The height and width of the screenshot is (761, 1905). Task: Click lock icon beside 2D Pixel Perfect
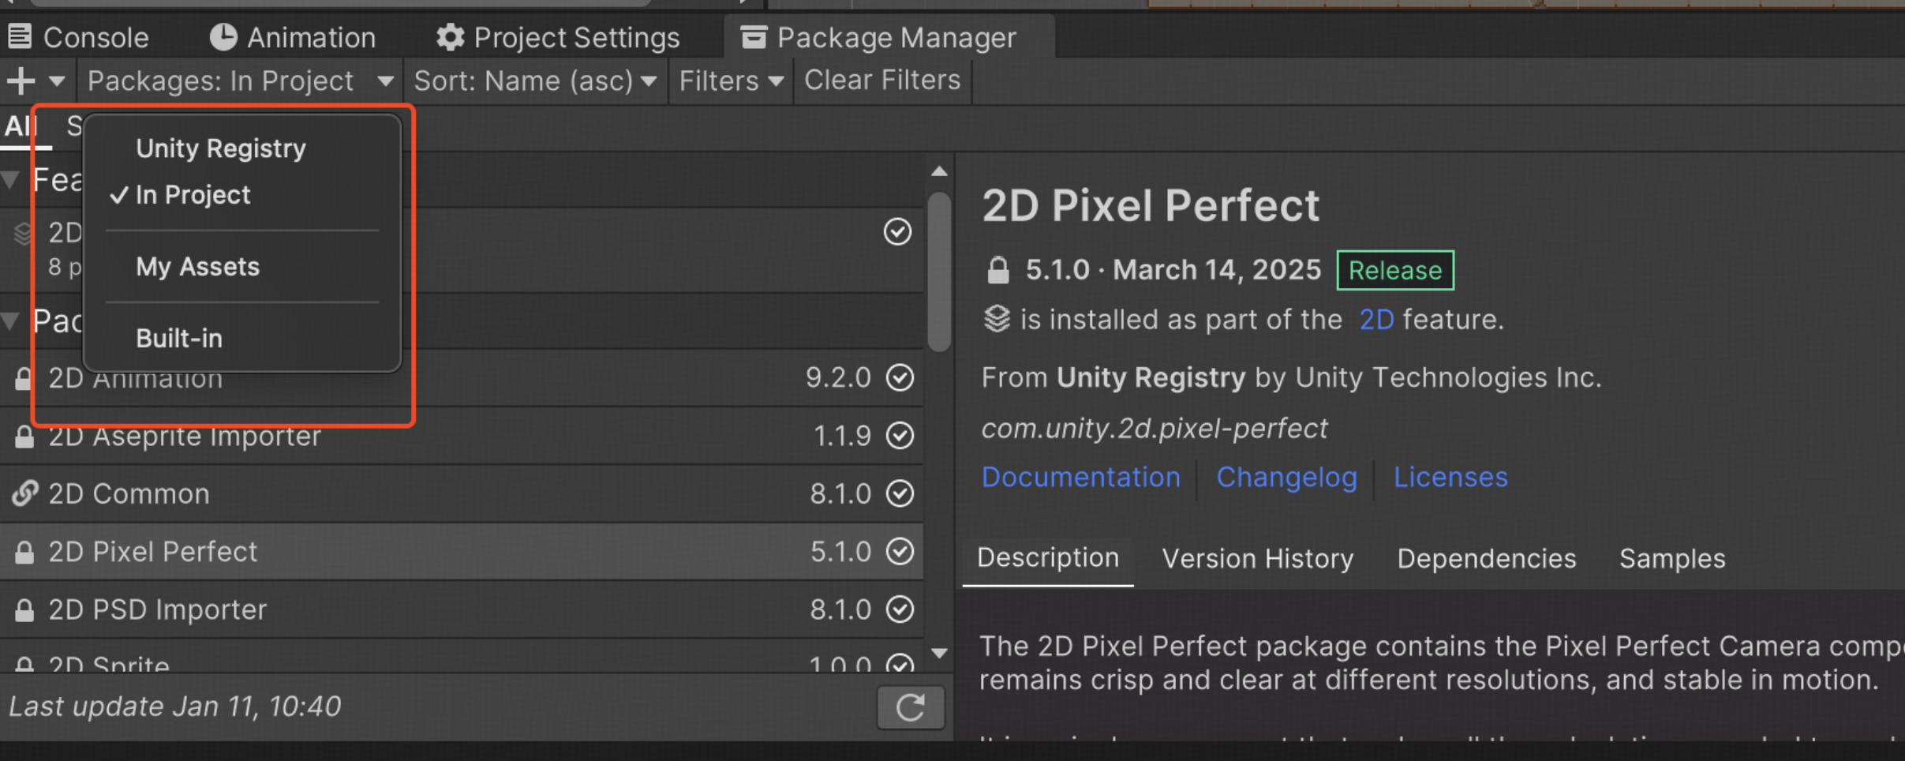pos(24,553)
